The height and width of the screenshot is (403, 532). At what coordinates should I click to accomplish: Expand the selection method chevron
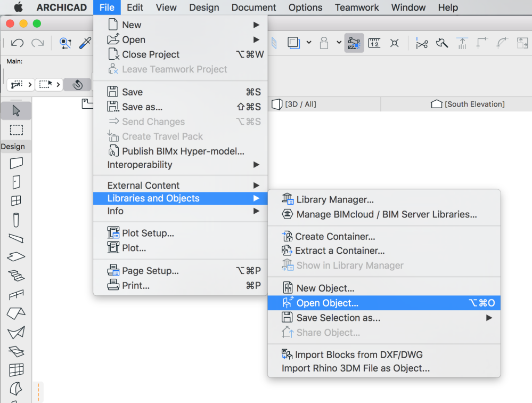coord(30,84)
